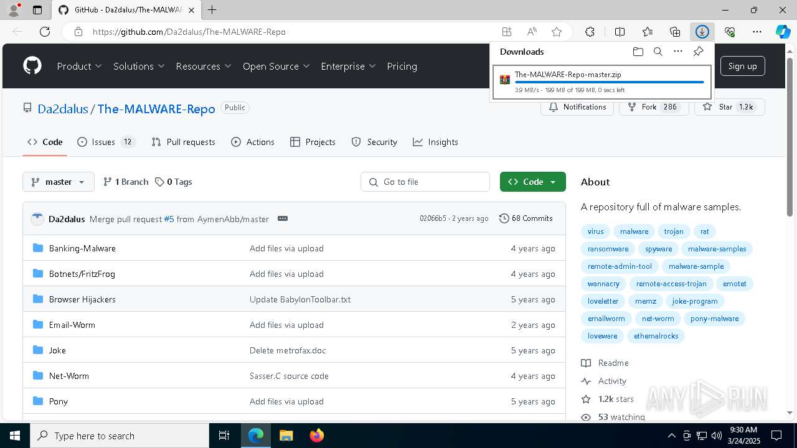Pin the Downloads panel
Screen dimensions: 797x448
[x=698, y=52]
